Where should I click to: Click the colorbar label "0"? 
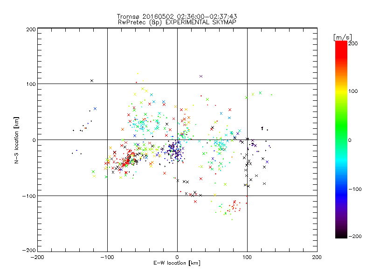[350, 140]
